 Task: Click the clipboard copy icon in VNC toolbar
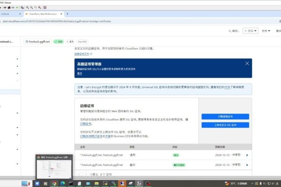tap(22, 7)
